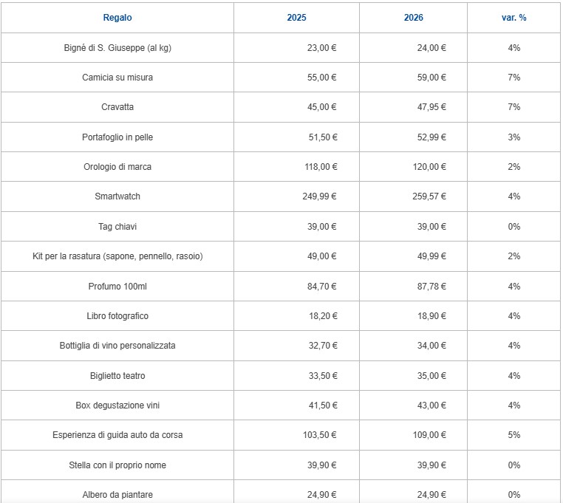
Task: Select the Smartwatch 2026 price 259,57 €
Action: point(429,196)
